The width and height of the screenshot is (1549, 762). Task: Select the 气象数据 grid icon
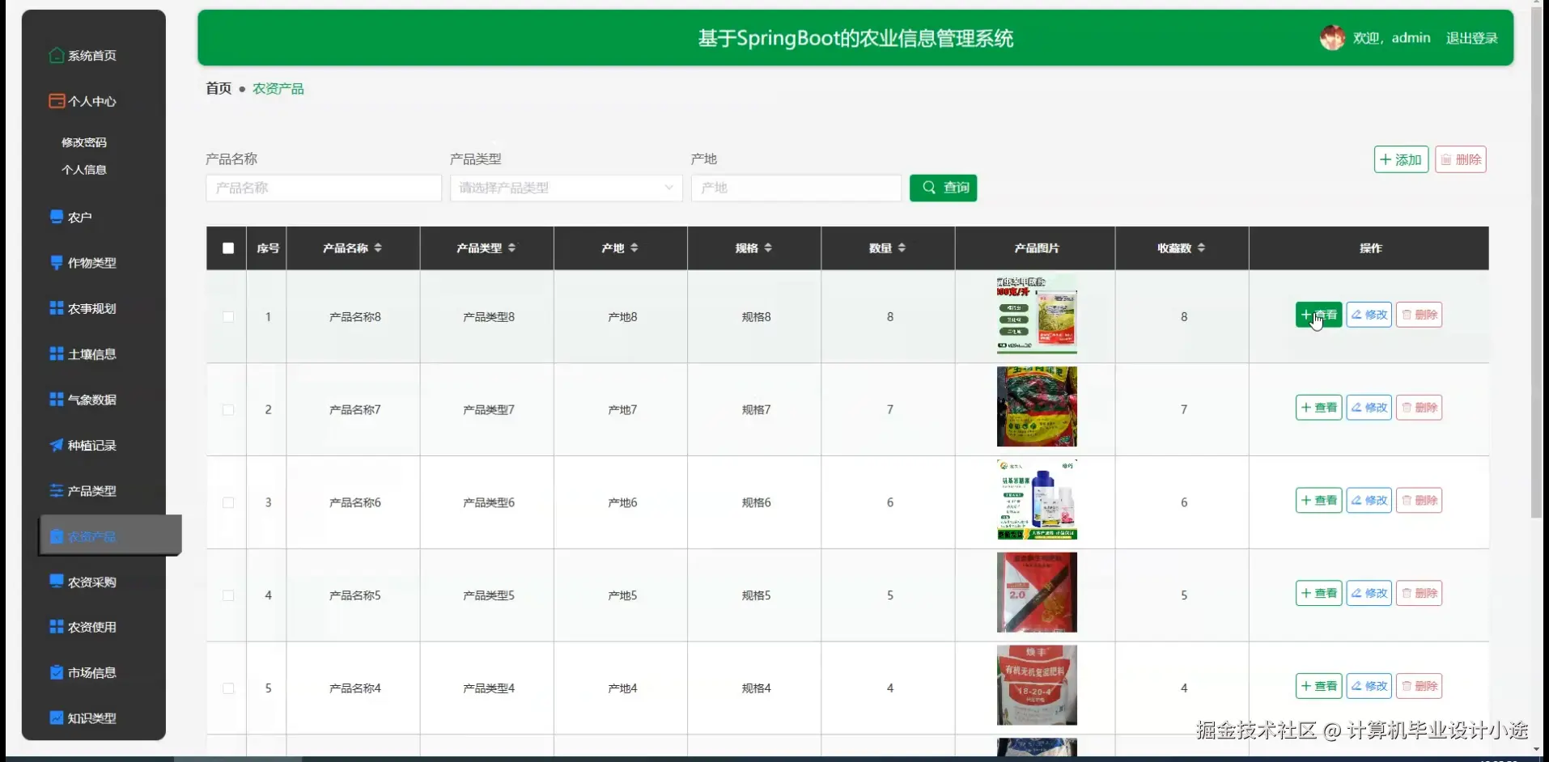coord(57,399)
